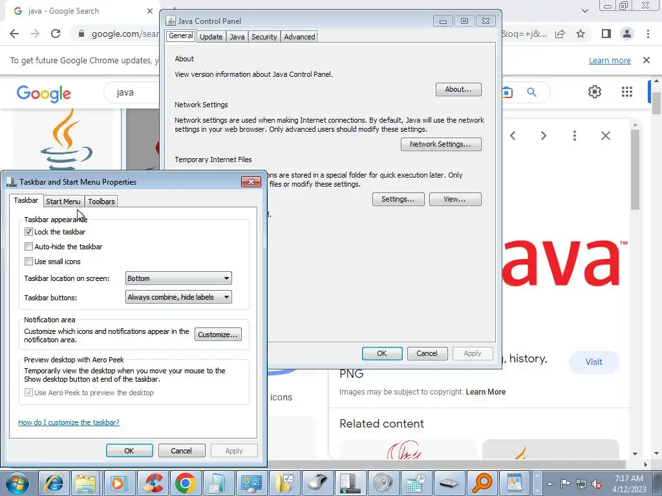The image size is (662, 496).
Task: Dismiss the Chrome update infobar
Action: point(646,60)
